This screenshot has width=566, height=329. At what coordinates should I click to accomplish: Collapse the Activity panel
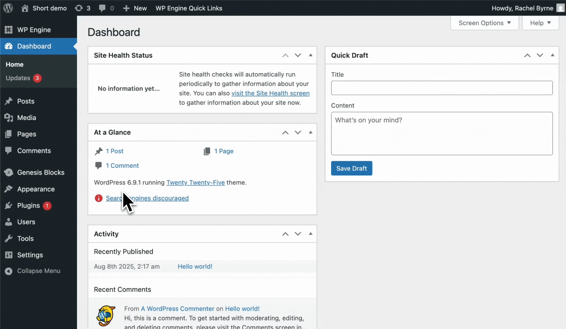(x=310, y=234)
